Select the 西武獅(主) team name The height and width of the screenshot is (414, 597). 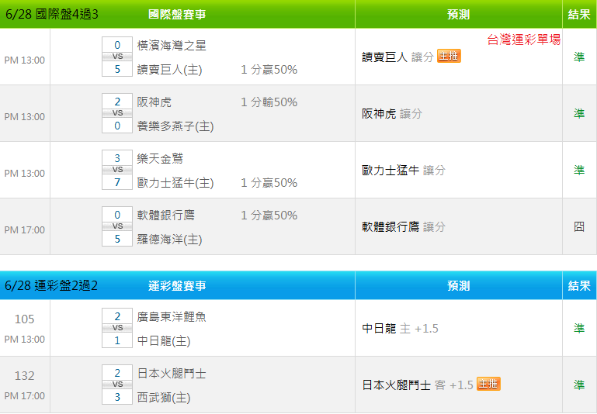tap(164, 398)
